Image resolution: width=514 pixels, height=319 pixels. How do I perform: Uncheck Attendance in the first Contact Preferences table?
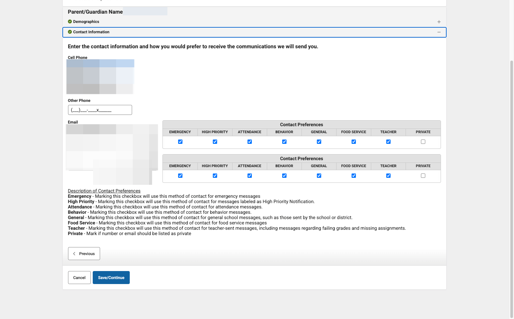point(249,142)
